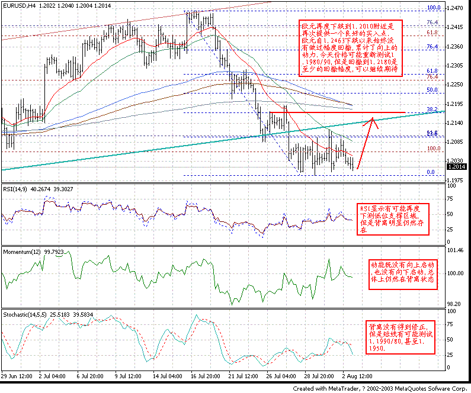Image resolution: width=471 pixels, height=393 pixels.
Task: Click the 6 Jul 20:00 time label
Action: coord(90,376)
